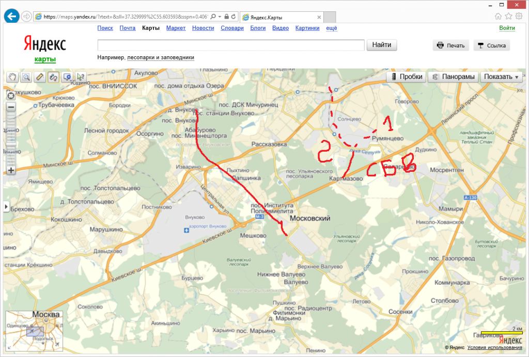This screenshot has width=529, height=357.
Task: Toggle the Пробки traffic layer
Action: coord(407,77)
